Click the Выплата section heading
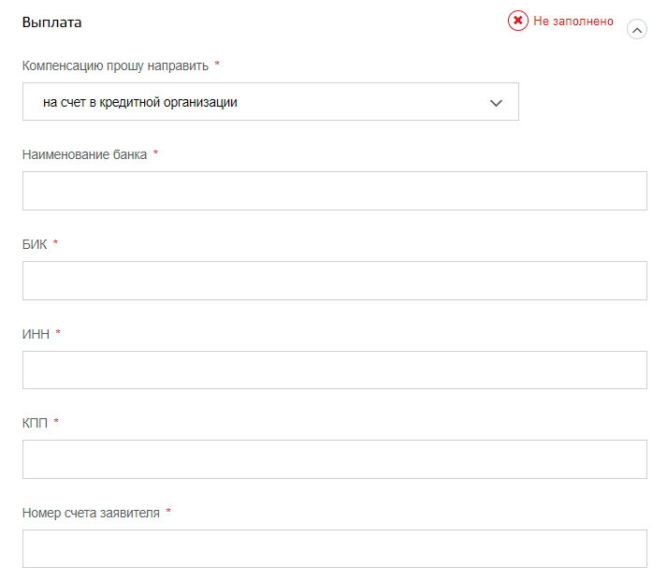 coord(51,22)
